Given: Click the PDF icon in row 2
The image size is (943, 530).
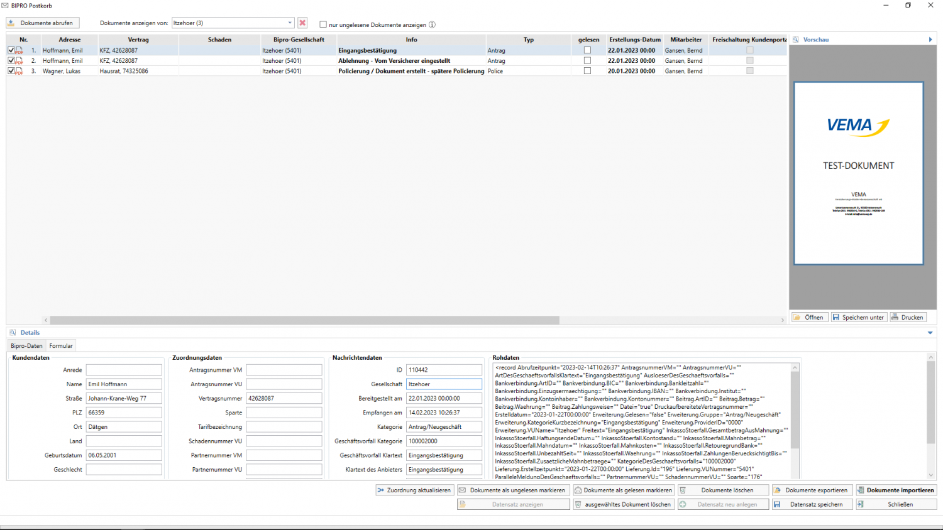Looking at the screenshot, I should click(19, 61).
